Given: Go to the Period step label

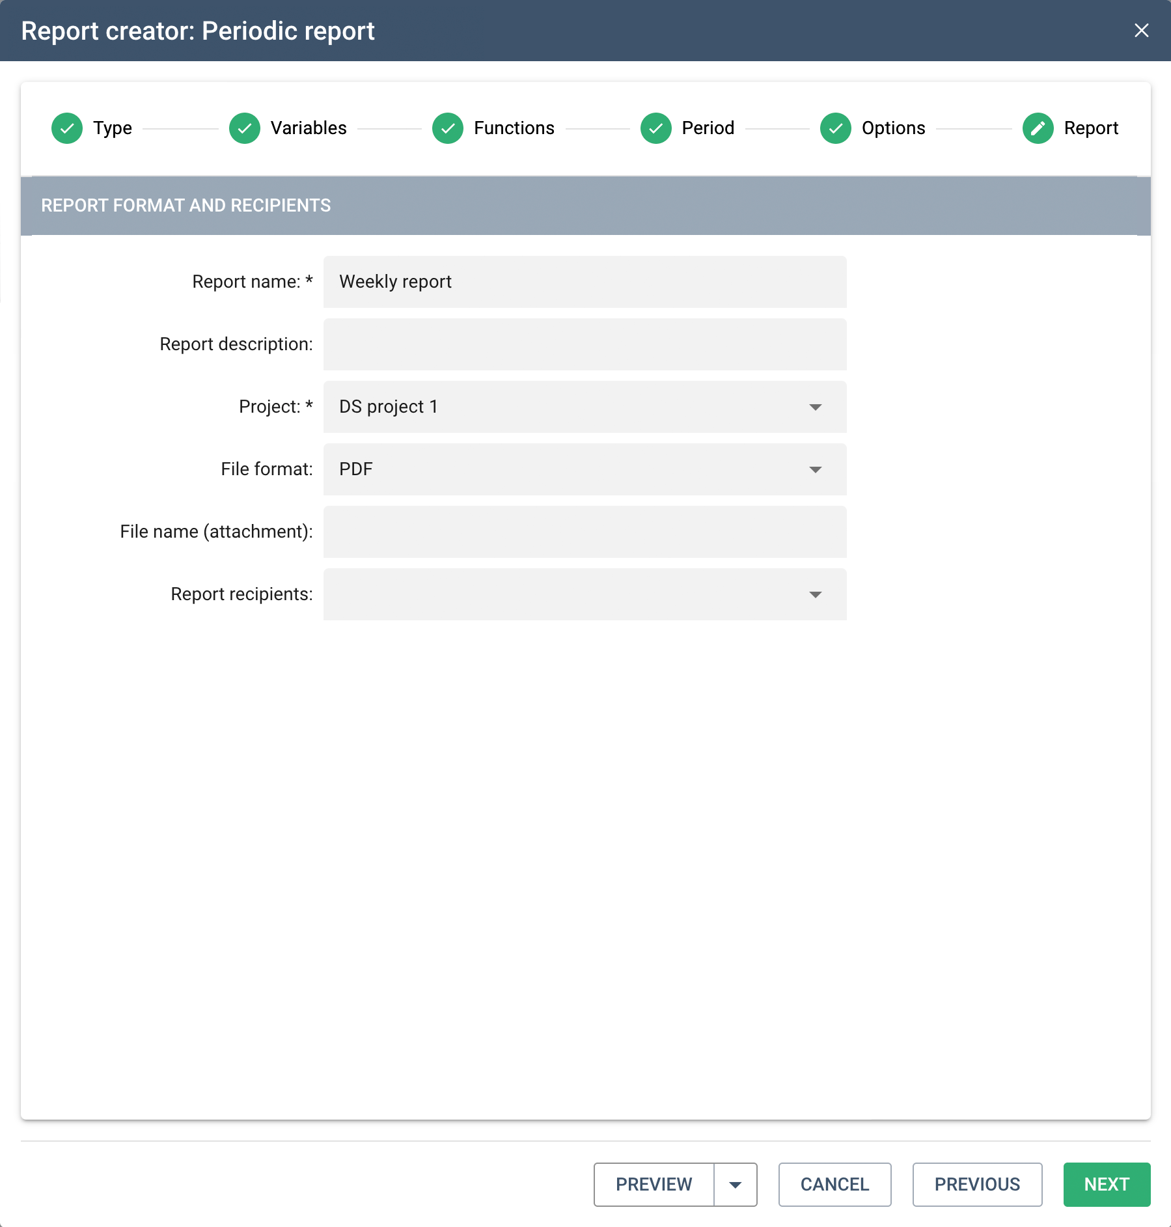Looking at the screenshot, I should 708,128.
